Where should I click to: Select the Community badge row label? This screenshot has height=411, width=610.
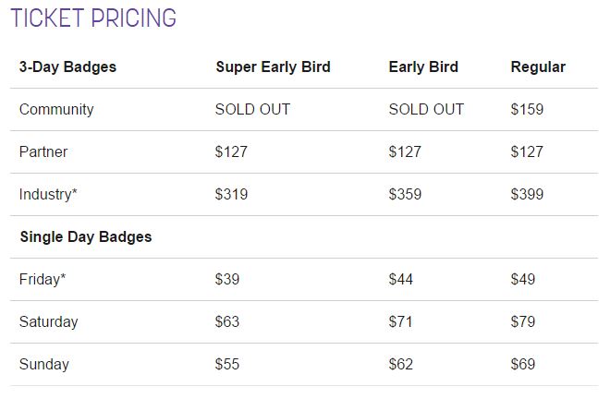tap(56, 109)
